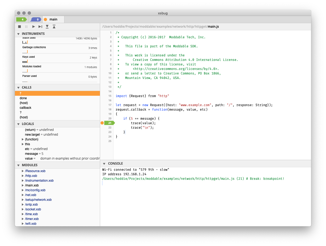Click main.js in the file path header
Screen dimensions: 326x246
(213, 27)
